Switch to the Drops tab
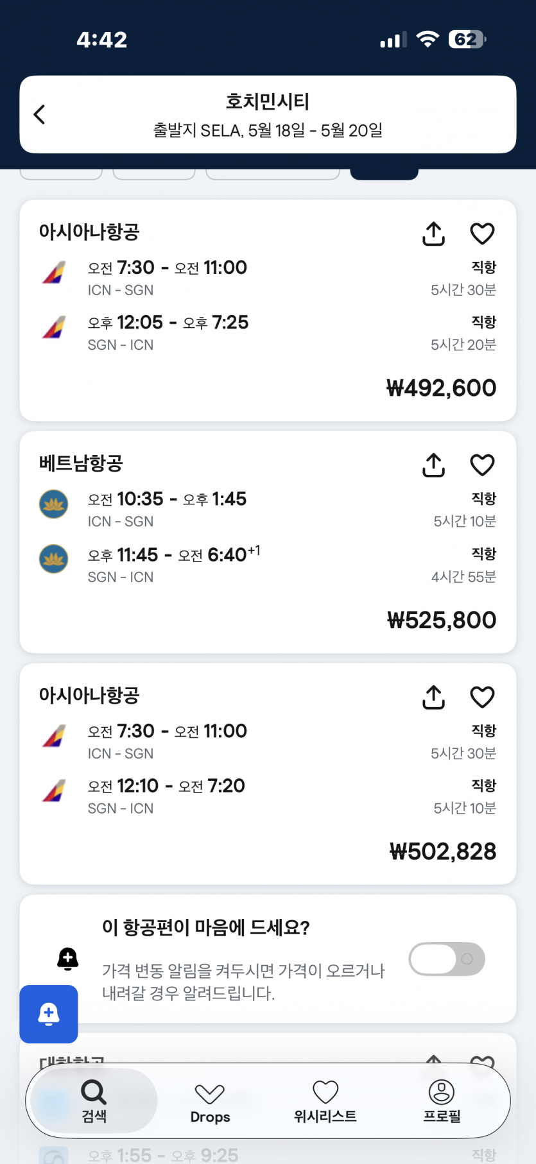The image size is (536, 1164). [210, 1102]
